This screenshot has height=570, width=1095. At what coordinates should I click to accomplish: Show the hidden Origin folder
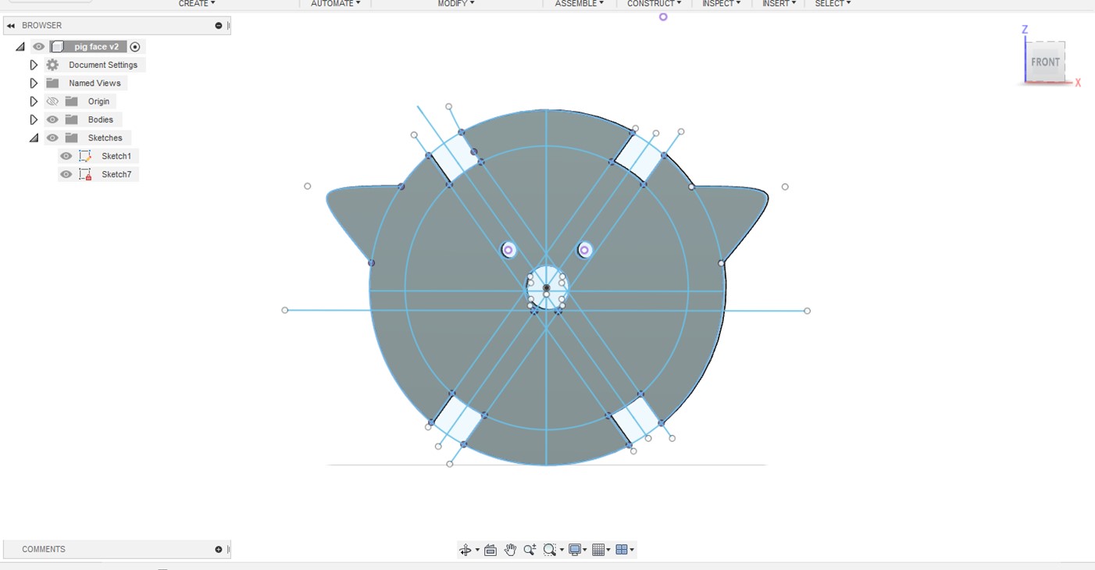coord(52,102)
